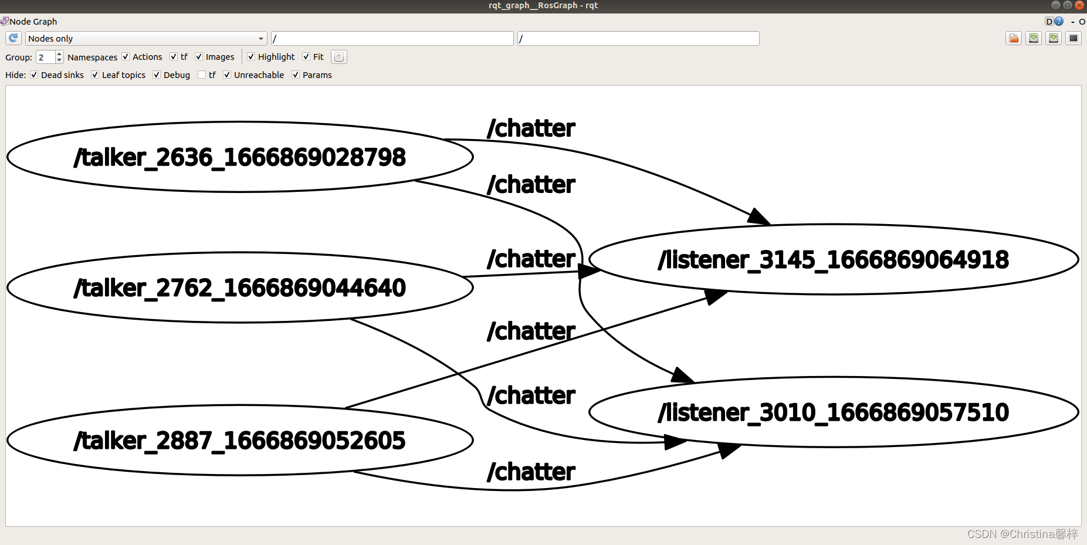Disable the Dead sinks checkbox
Screen dimensions: 1087x545
point(34,75)
